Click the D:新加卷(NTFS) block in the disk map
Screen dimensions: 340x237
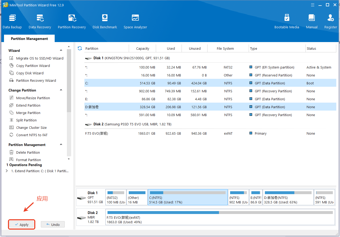pyautogui.click(x=288, y=197)
